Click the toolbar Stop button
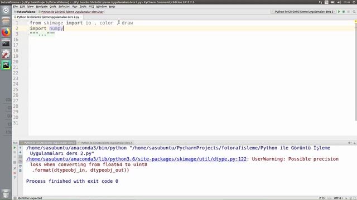357x200 pixels. pos(349,12)
